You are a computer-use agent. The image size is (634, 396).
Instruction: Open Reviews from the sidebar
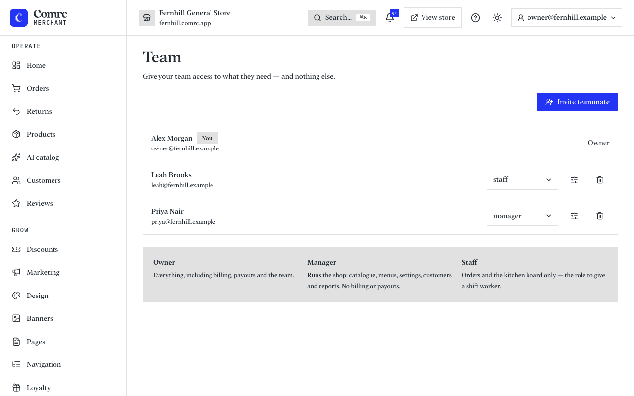pyautogui.click(x=63, y=203)
